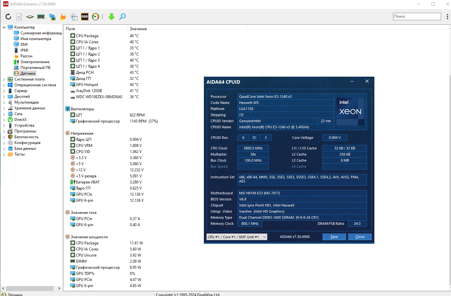
Task: Click the RAM module toolbar icon
Action: tap(41, 17)
